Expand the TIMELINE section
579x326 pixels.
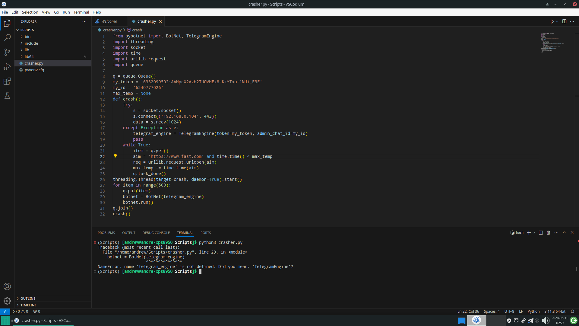click(x=53, y=305)
